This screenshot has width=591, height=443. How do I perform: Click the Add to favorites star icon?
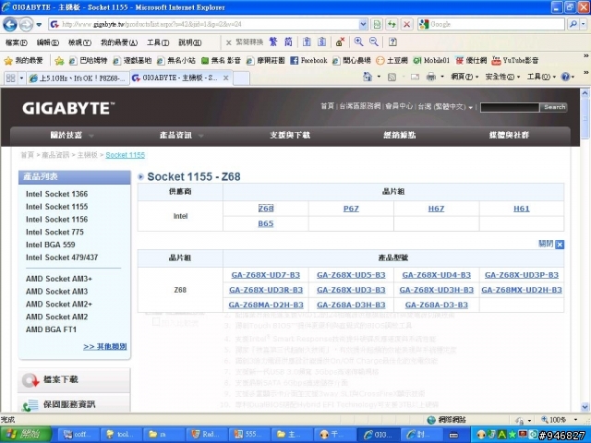point(59,60)
